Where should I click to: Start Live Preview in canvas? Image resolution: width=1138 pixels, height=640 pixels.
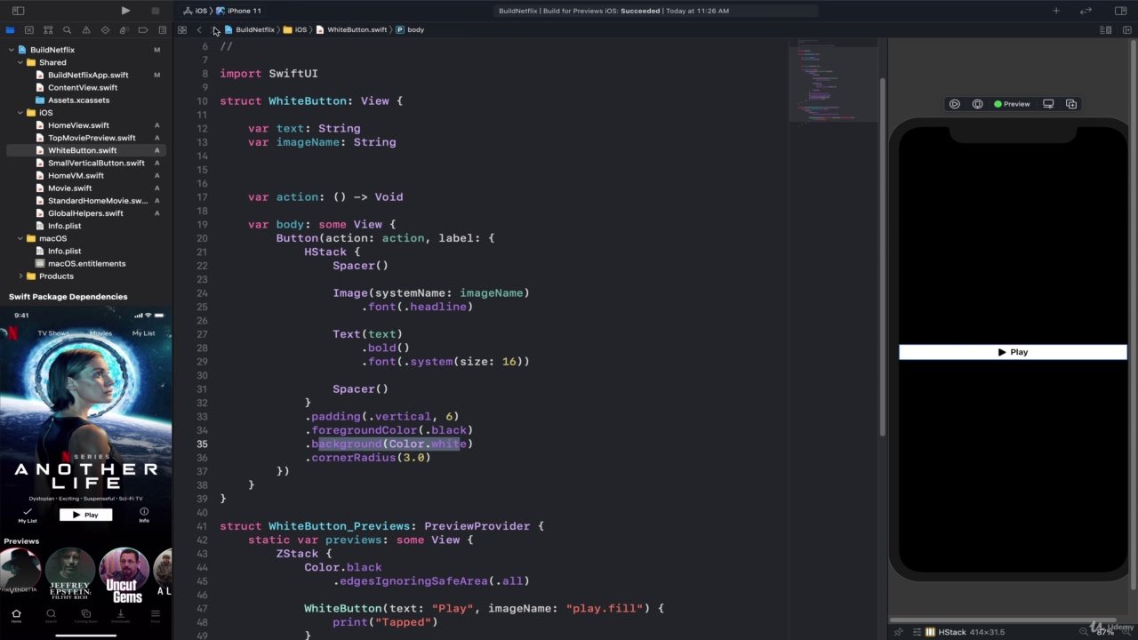coord(955,104)
